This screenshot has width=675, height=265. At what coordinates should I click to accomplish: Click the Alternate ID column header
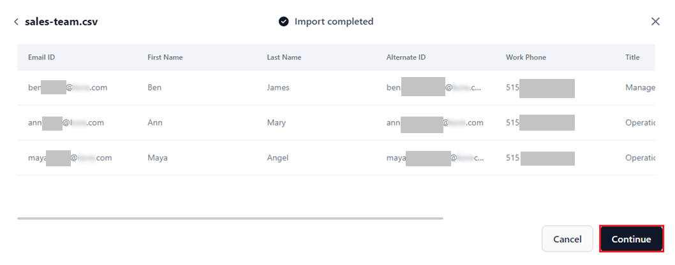pyautogui.click(x=406, y=57)
